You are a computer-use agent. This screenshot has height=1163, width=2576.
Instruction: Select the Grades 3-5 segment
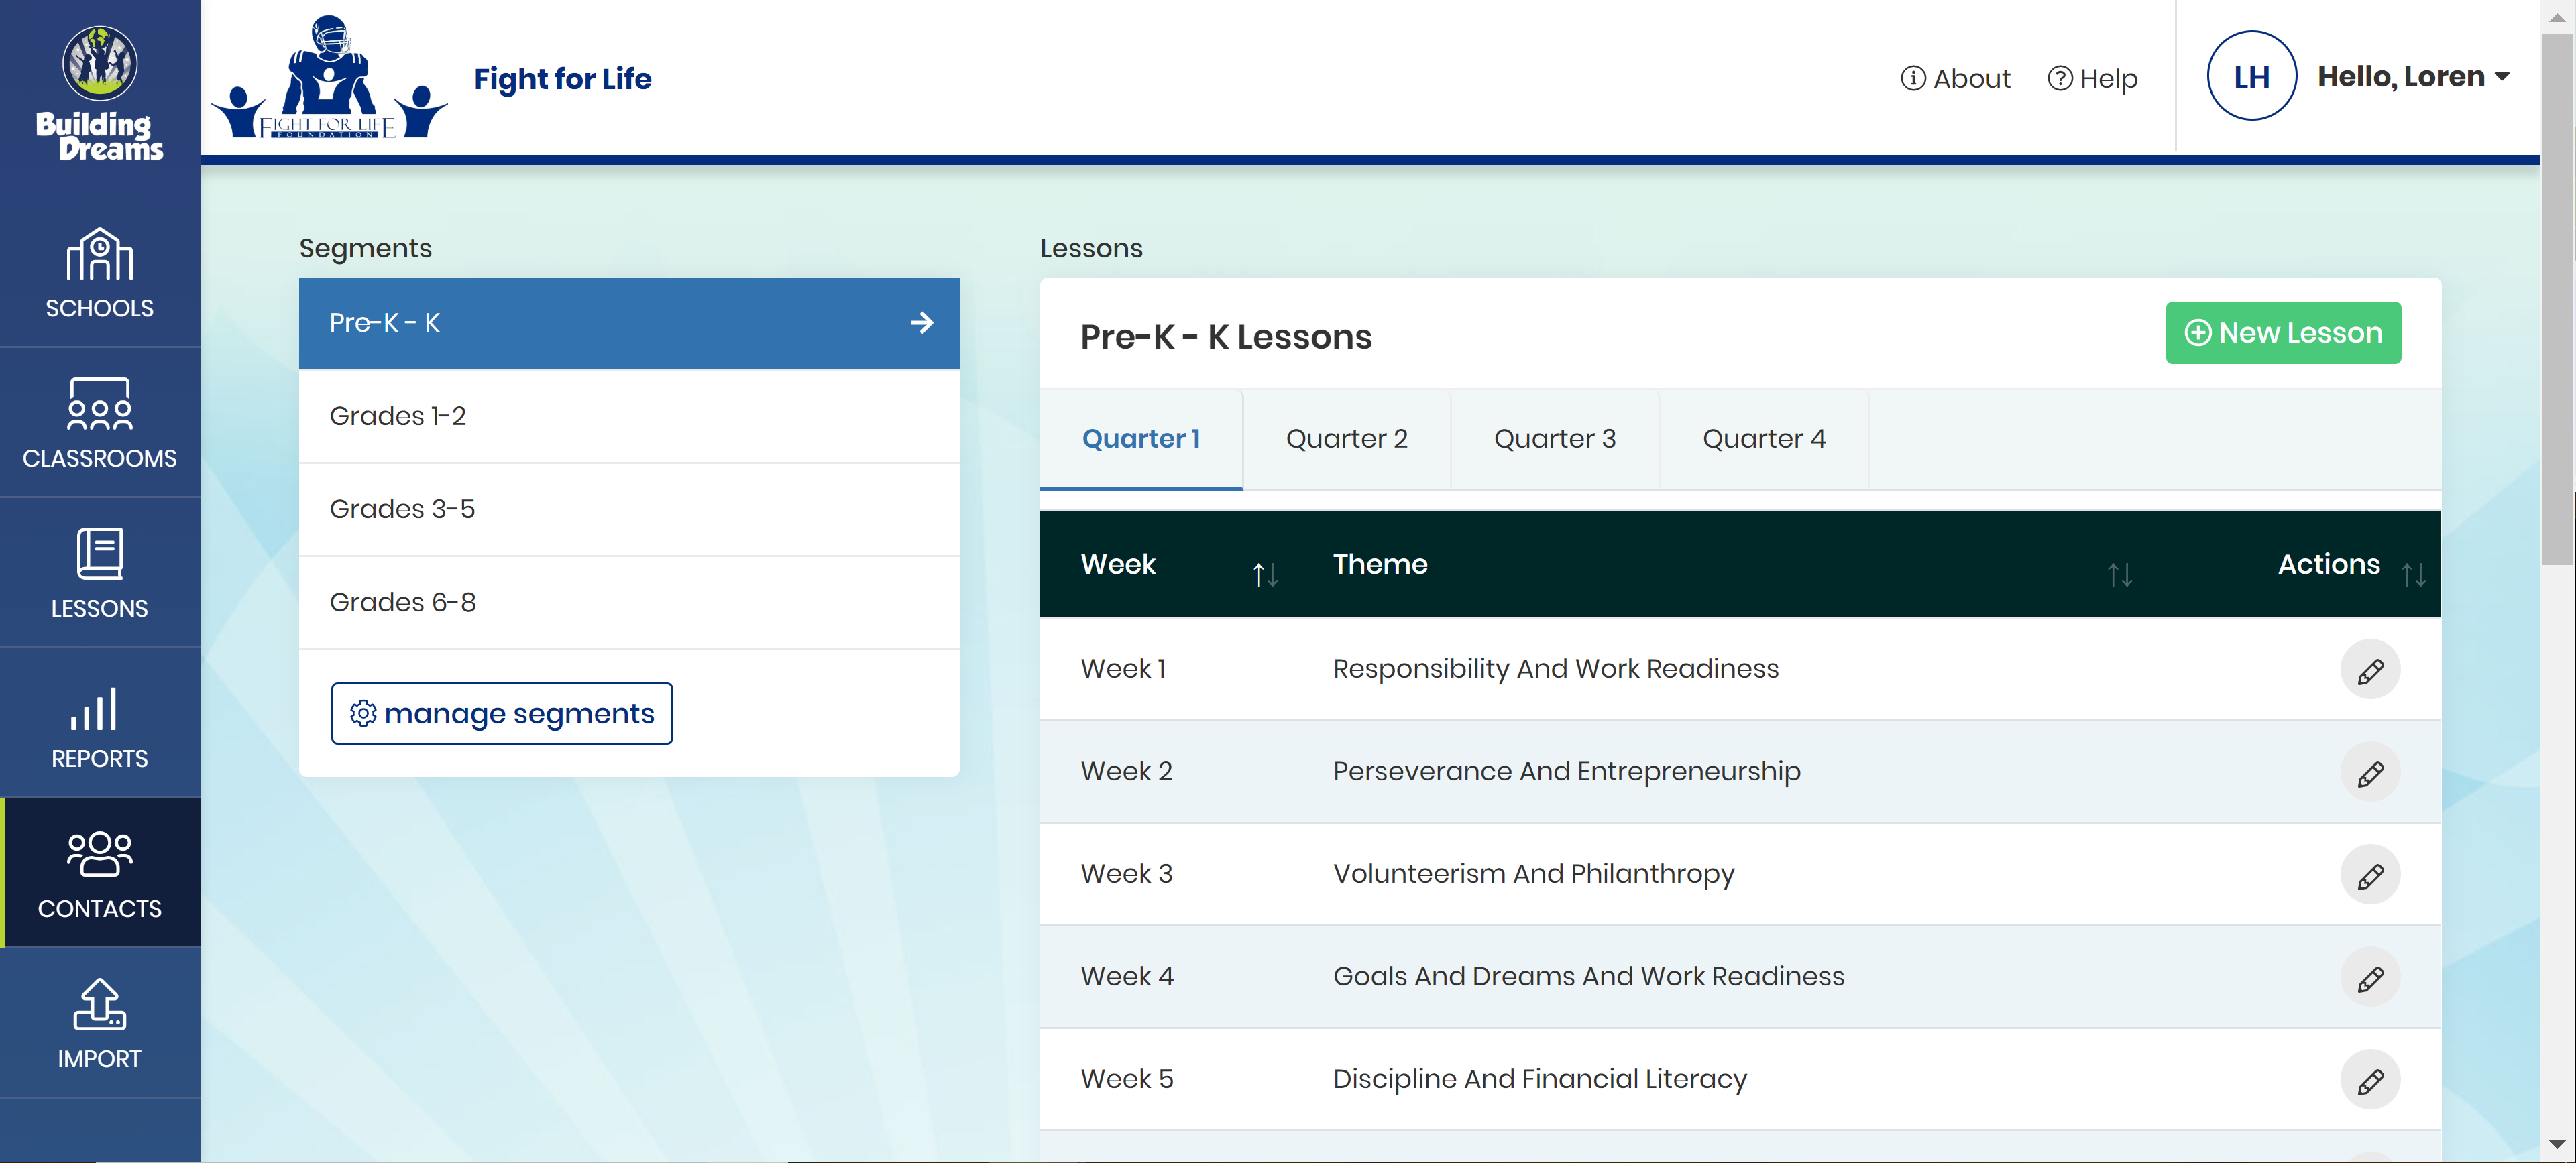(628, 509)
